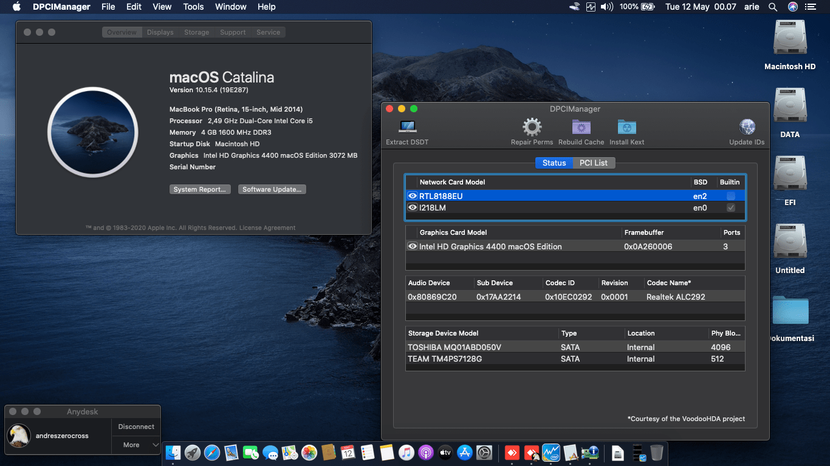
Task: Click the 0x0A260006 framebuffer value
Action: point(648,246)
